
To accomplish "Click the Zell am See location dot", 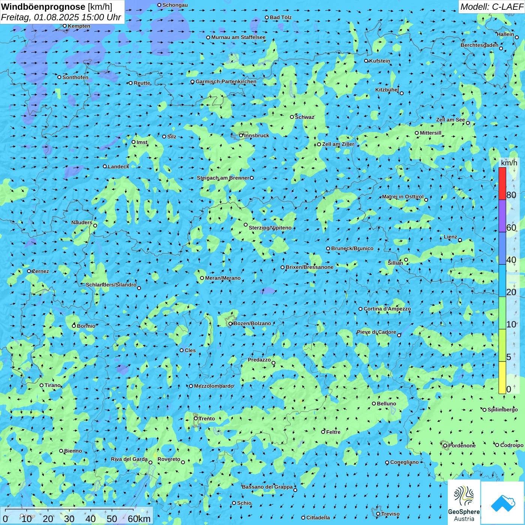I will (x=468, y=123).
